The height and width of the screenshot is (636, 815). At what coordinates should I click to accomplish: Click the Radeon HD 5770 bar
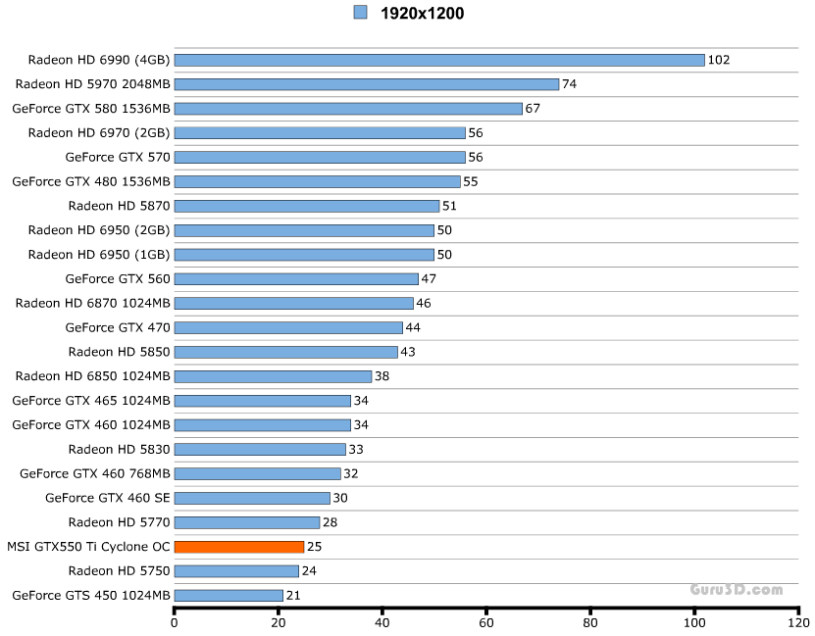(247, 522)
